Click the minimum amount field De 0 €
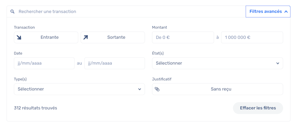The image size is (297, 126). pyautogui.click(x=183, y=37)
